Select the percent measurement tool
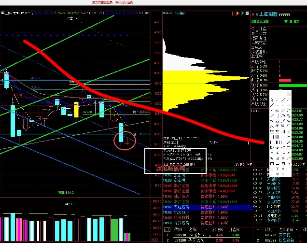Viewport: 307px width, 243px height. [272, 158]
